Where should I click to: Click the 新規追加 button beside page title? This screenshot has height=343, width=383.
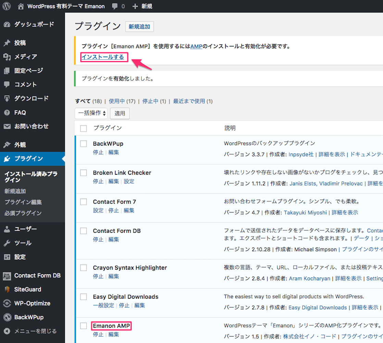click(x=139, y=27)
